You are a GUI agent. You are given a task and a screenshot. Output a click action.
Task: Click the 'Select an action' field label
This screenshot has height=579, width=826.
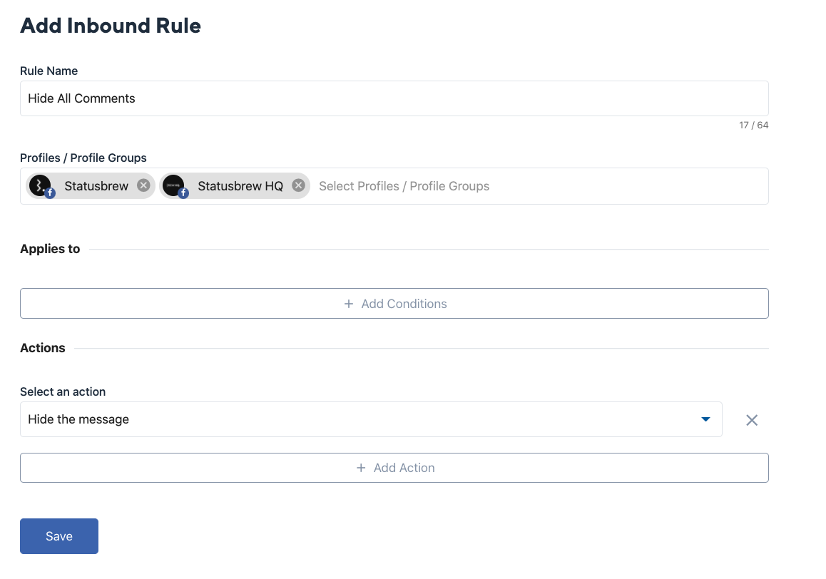63,391
